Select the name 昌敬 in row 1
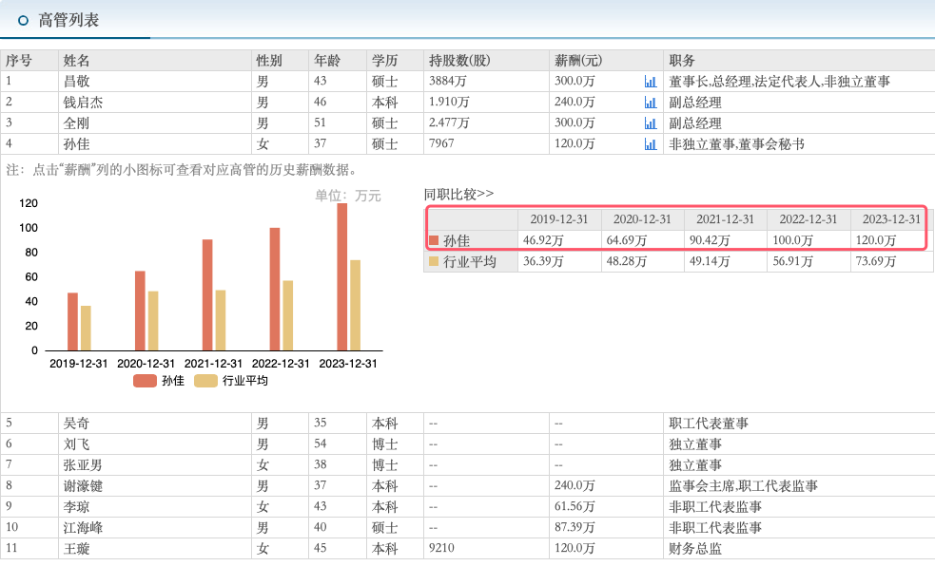Image resolution: width=935 pixels, height=566 pixels. point(76,82)
